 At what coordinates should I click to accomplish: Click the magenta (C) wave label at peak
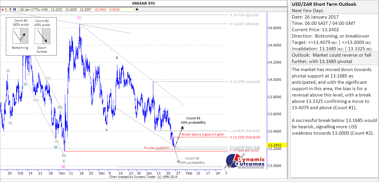coord(79,18)
